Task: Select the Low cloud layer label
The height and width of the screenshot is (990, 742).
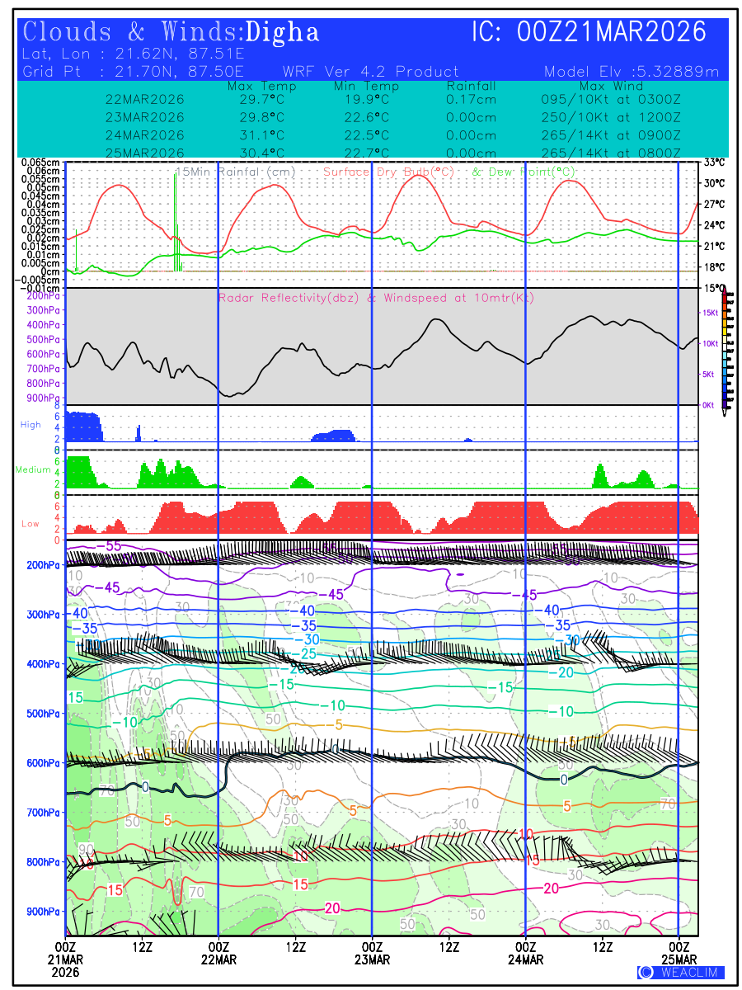Action: pyautogui.click(x=31, y=524)
